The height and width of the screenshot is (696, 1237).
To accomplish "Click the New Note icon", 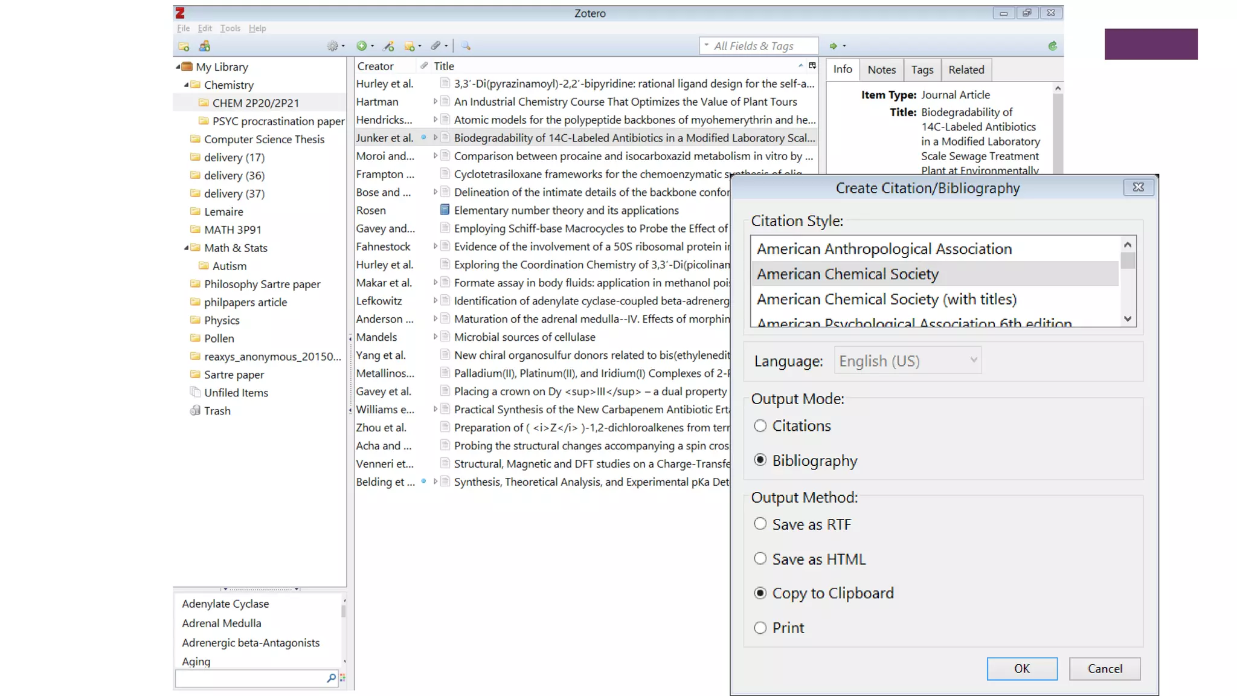I will point(410,46).
